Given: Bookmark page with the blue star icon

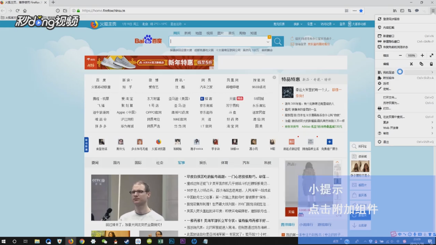Looking at the screenshot, I should click(x=361, y=11).
